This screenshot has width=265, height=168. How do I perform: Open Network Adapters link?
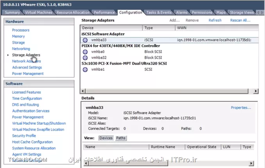(x=26, y=61)
